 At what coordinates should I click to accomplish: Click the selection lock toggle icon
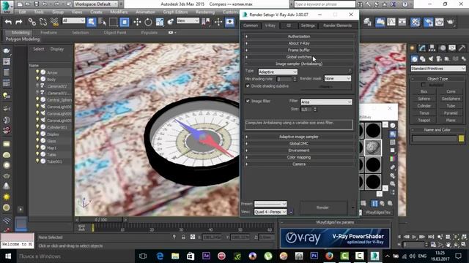click(x=183, y=237)
